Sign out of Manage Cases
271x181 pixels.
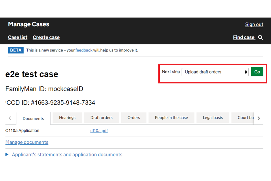pyautogui.click(x=254, y=25)
